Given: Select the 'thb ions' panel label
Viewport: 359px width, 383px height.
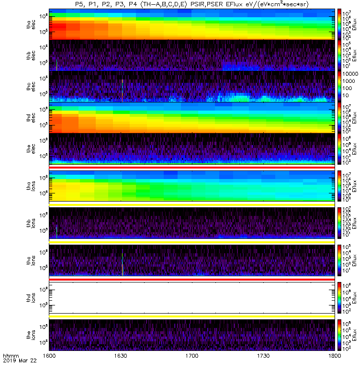Looking at the screenshot, I should click(31, 223).
